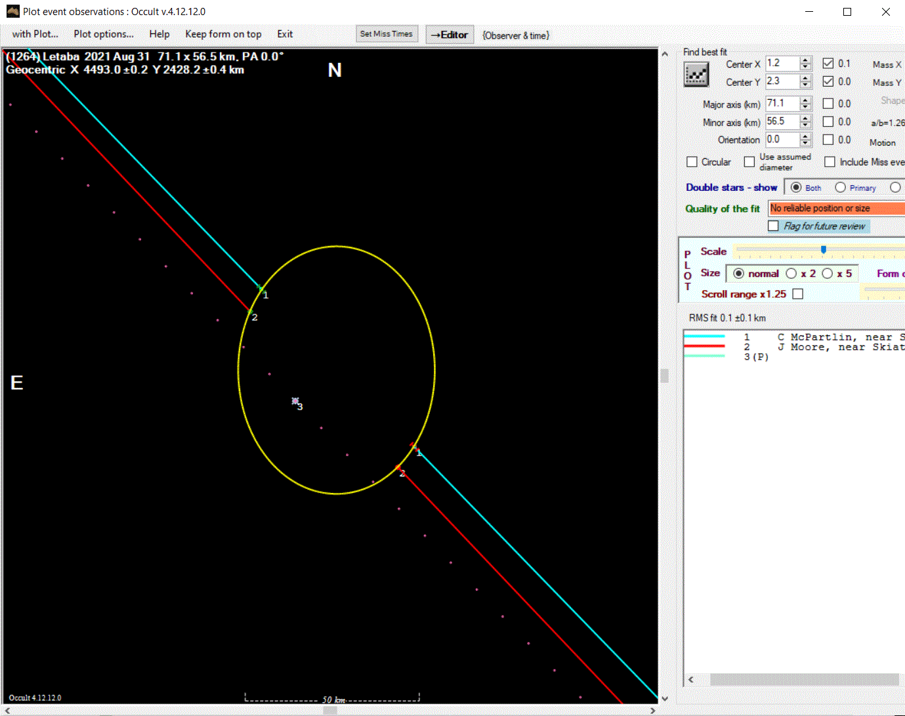Screen dimensions: 905x716
Task: Increase Minor axis with the up spinner
Action: pyautogui.click(x=806, y=118)
